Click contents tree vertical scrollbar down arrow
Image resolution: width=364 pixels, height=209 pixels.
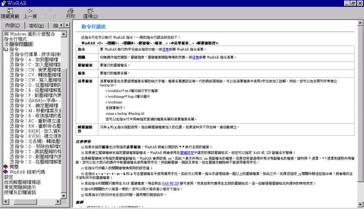coord(64,196)
